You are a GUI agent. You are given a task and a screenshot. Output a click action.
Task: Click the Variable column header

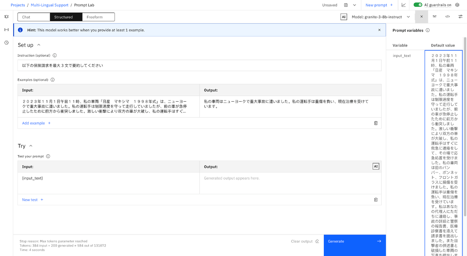coord(400,45)
